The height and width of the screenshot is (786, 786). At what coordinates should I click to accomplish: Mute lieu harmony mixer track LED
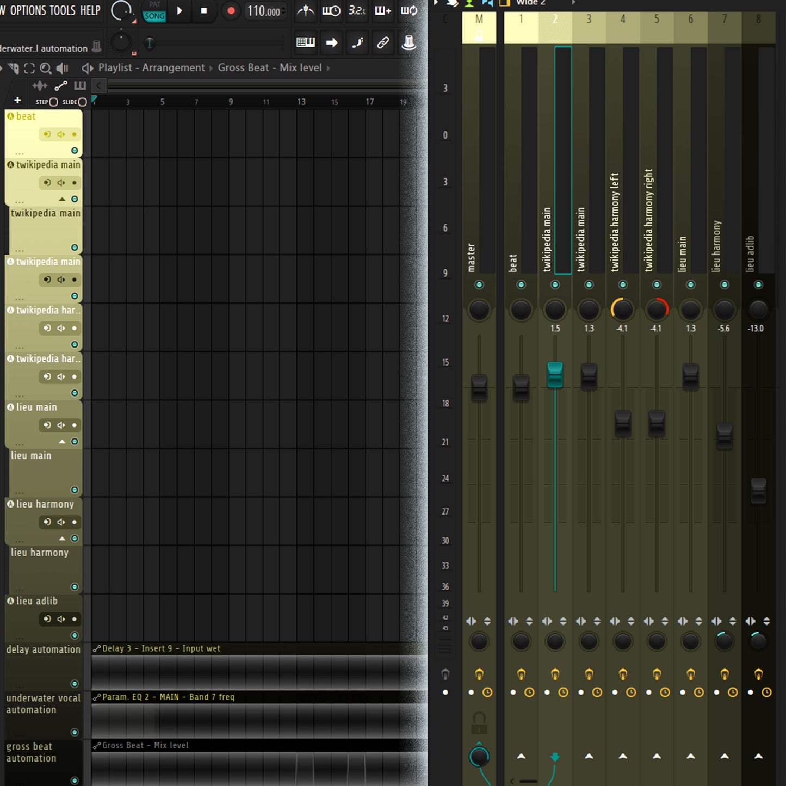(725, 284)
